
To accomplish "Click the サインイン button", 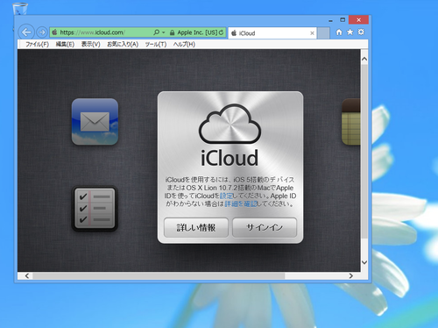I will [265, 227].
